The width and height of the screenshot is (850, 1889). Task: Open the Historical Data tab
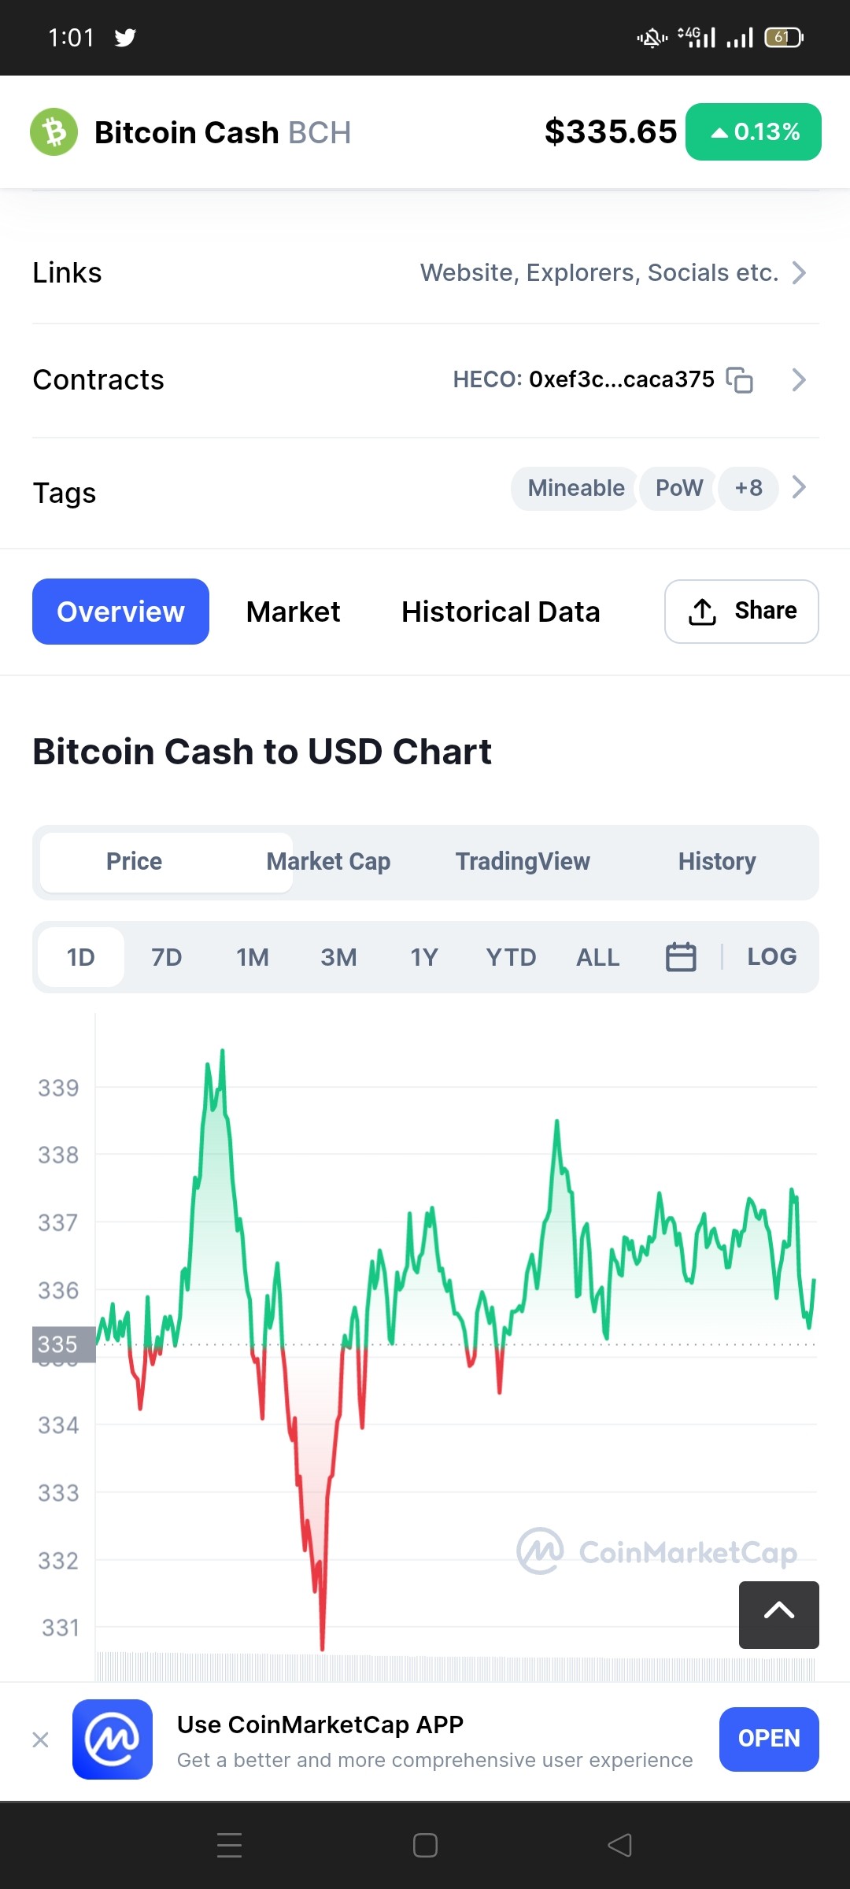(501, 612)
